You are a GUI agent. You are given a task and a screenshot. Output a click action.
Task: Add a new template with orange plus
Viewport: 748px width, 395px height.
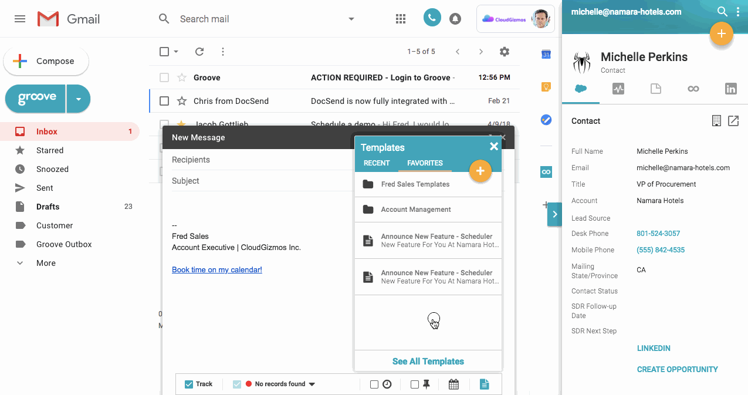coord(480,171)
